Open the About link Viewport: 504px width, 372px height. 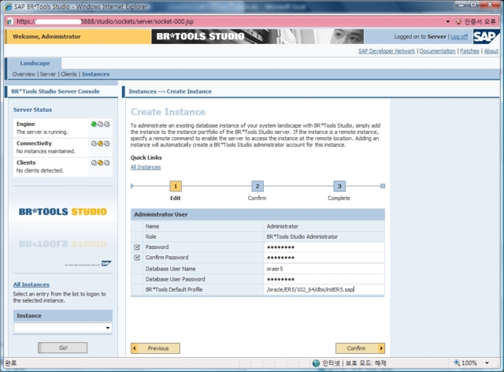point(491,51)
